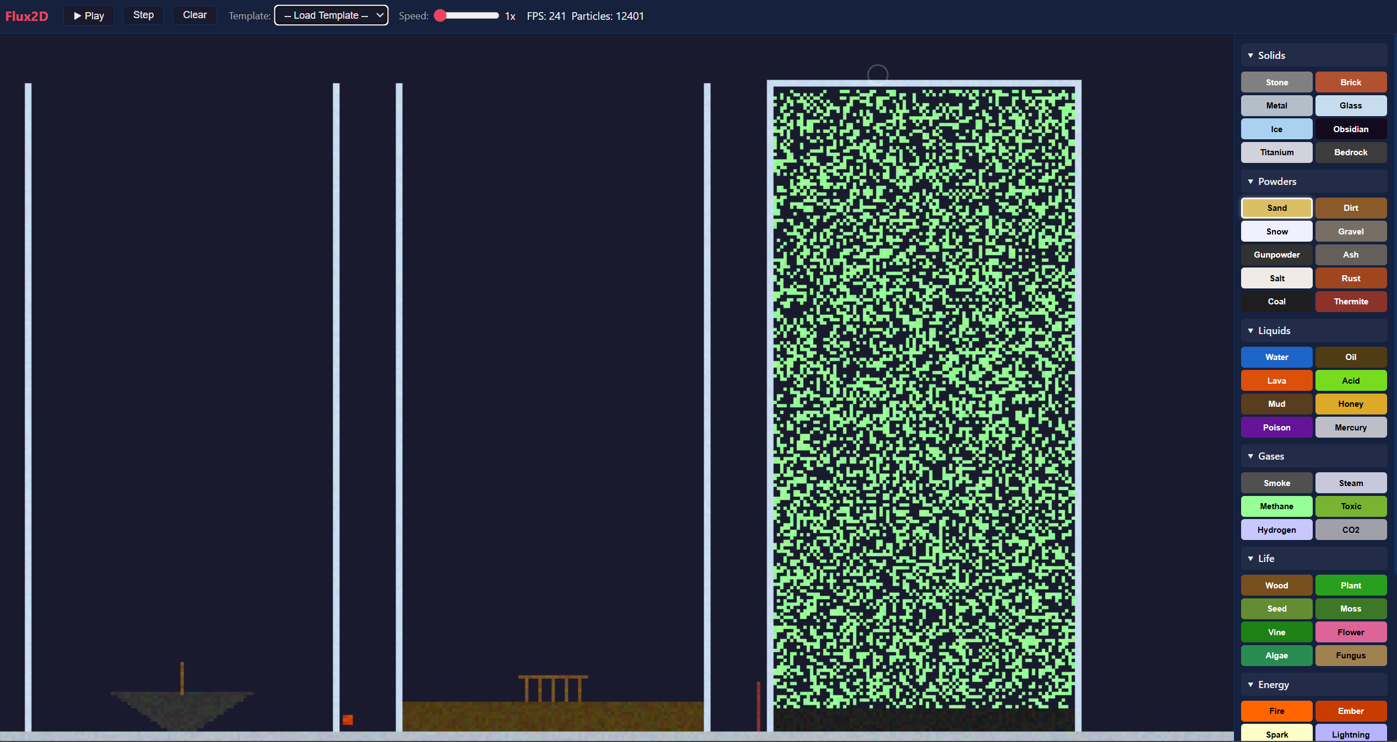Pick the Lightning energy element
The height and width of the screenshot is (742, 1397).
(1351, 734)
